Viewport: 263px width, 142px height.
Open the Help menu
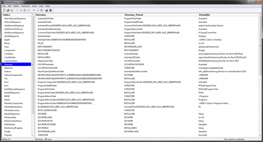point(48,6)
